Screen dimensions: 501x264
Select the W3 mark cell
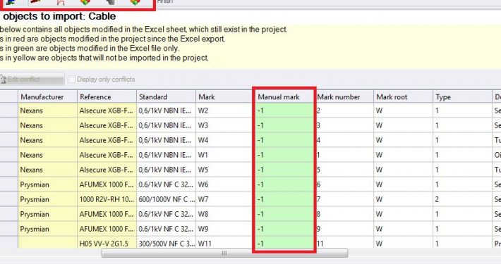(225, 125)
